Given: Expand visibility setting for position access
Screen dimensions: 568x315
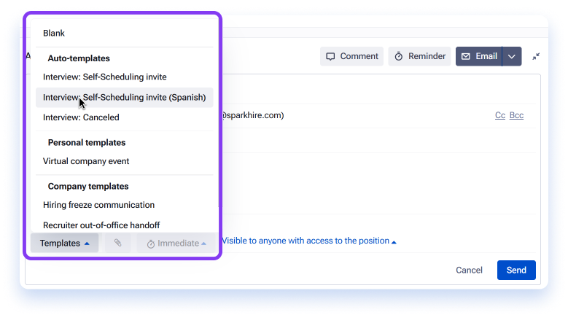Looking at the screenshot, I should click(x=309, y=241).
